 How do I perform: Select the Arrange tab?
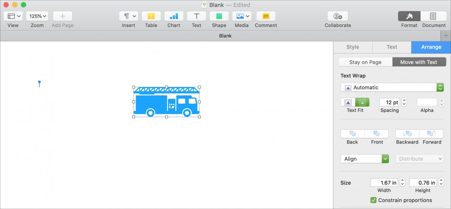tap(431, 47)
